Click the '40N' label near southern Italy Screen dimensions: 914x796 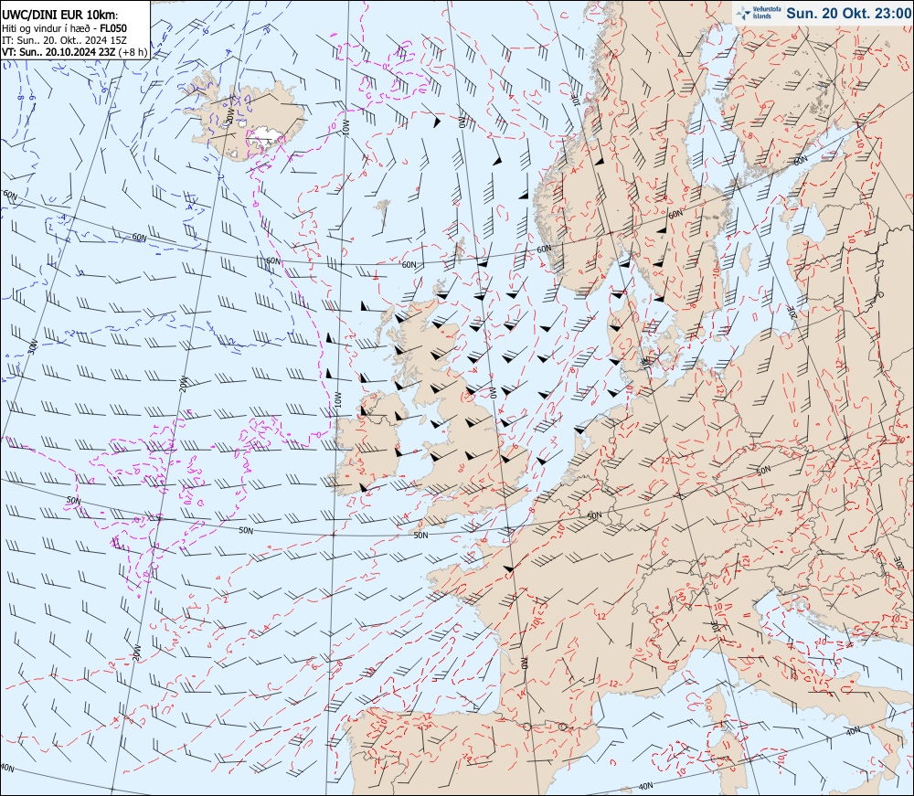click(x=854, y=730)
